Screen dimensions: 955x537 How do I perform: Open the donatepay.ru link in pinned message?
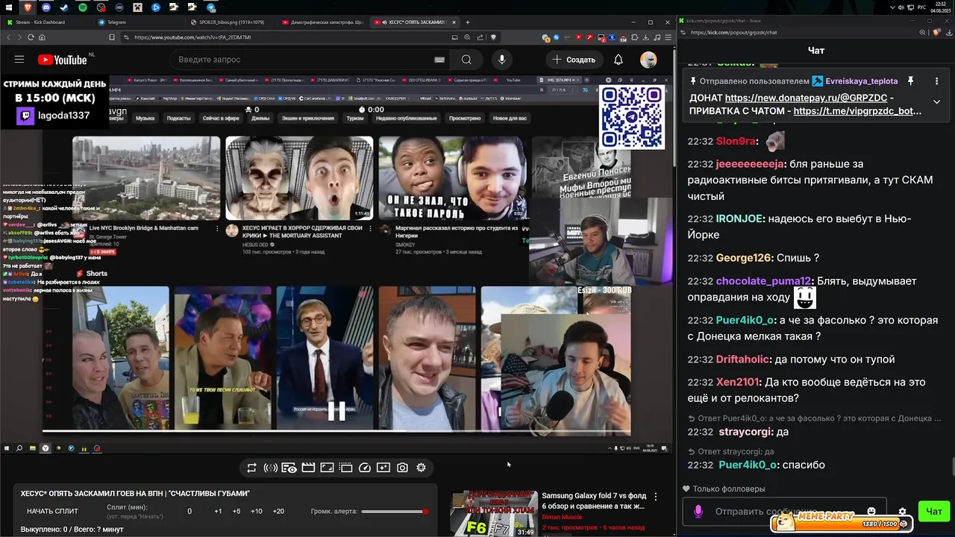806,98
